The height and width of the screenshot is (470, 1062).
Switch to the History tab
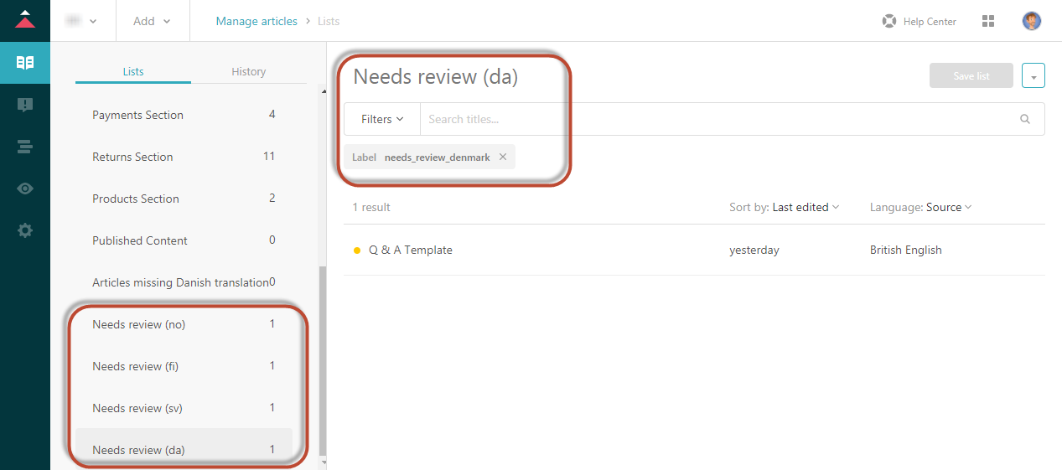pos(248,71)
